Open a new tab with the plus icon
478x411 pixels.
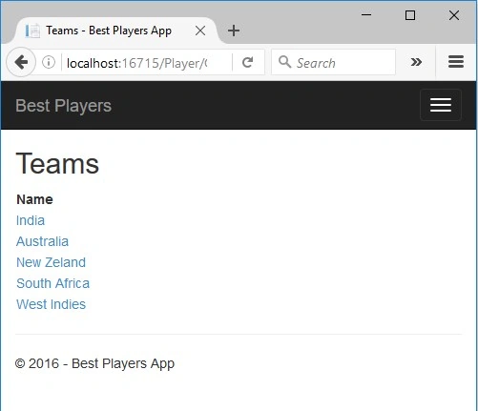[234, 31]
